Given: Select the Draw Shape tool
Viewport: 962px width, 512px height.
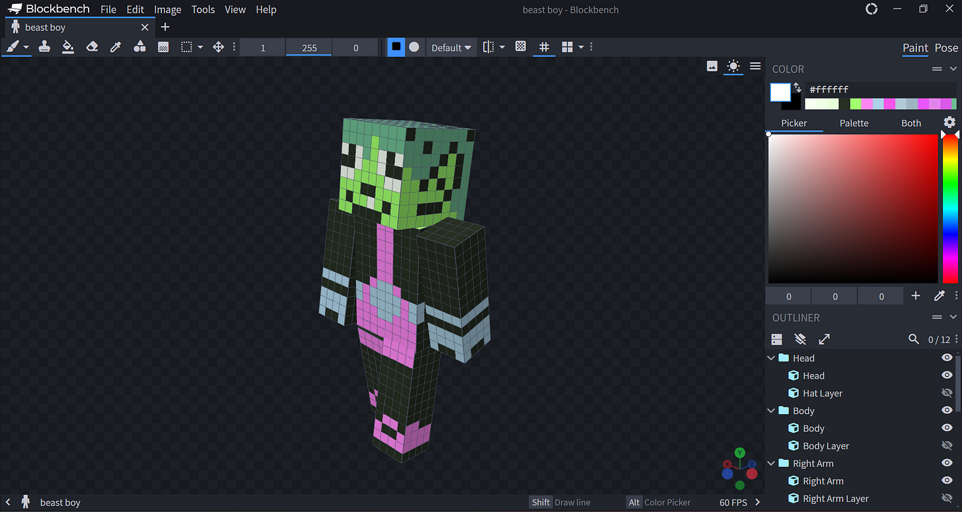Looking at the screenshot, I should [139, 47].
